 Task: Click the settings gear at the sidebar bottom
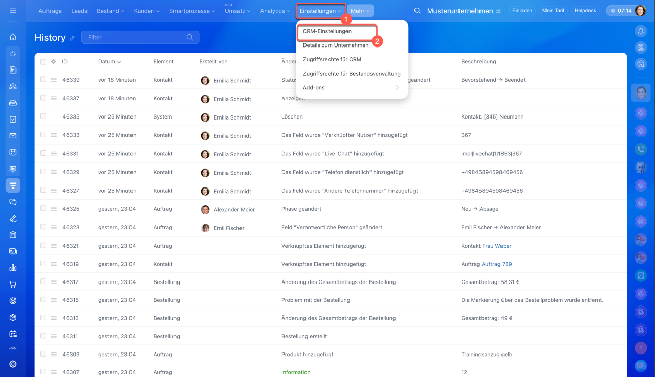pyautogui.click(x=13, y=364)
